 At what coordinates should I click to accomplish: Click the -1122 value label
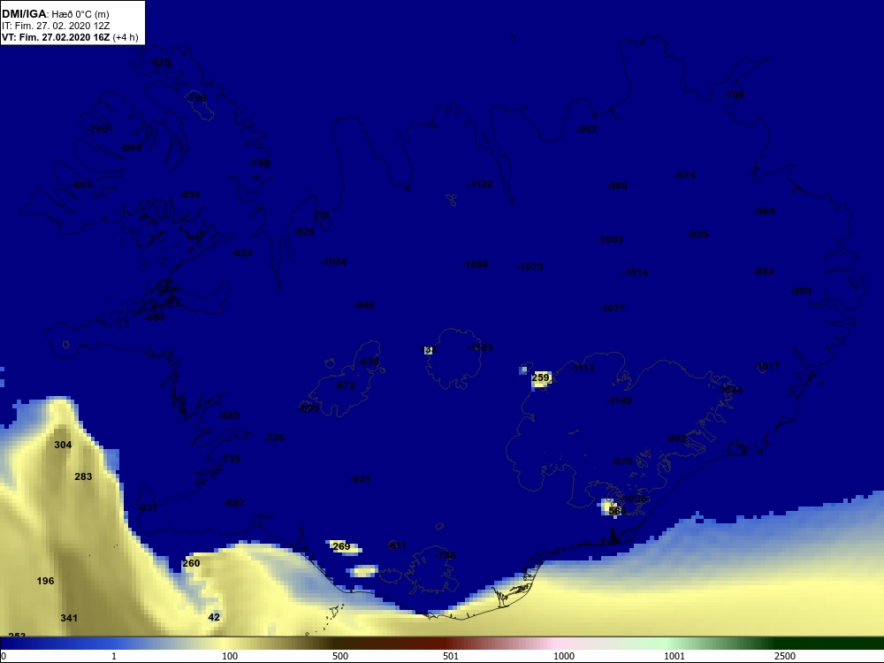(480, 184)
